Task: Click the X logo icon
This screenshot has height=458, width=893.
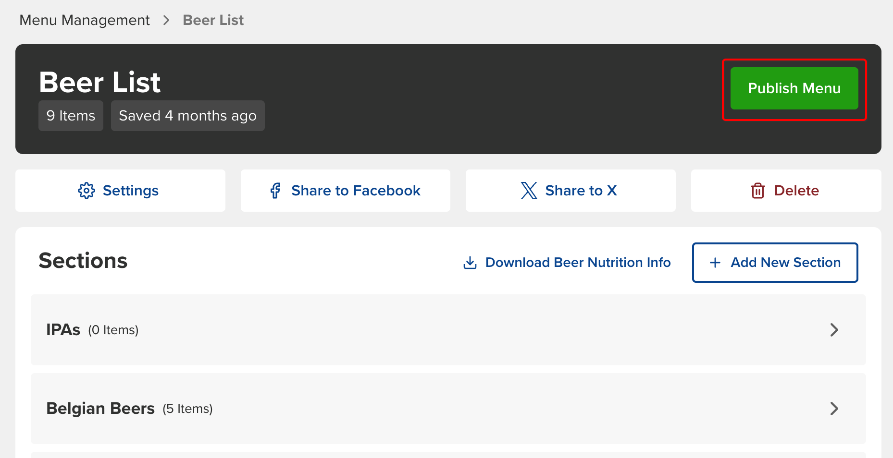Action: pos(529,191)
